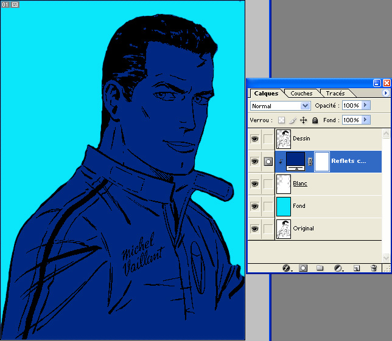Viewport: 392px width, 341px height.
Task: Lock transparent pixels icon
Action: coord(281,120)
